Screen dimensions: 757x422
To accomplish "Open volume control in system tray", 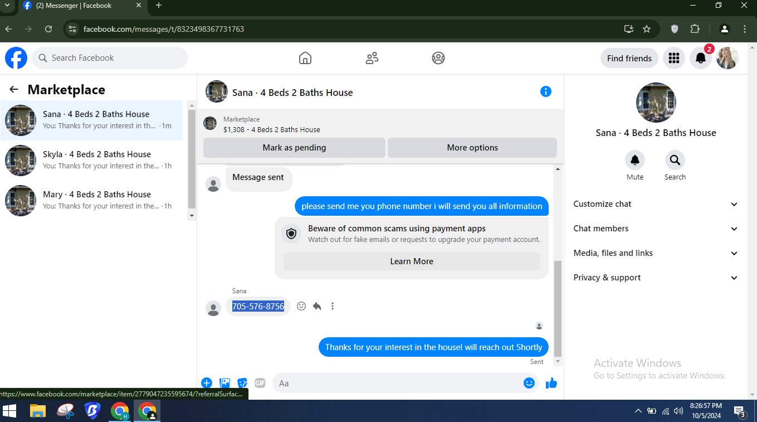I will click(x=678, y=411).
